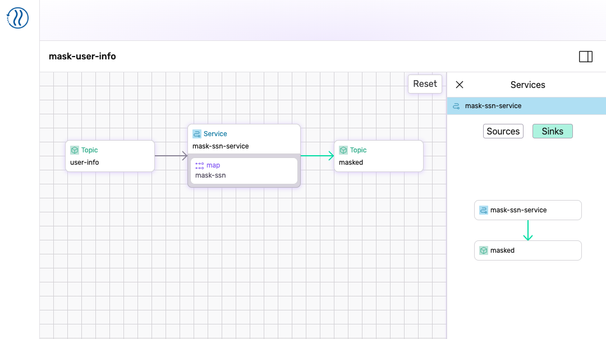606x339 pixels.
Task: Click the Reset button on the canvas
Action: coord(425,83)
